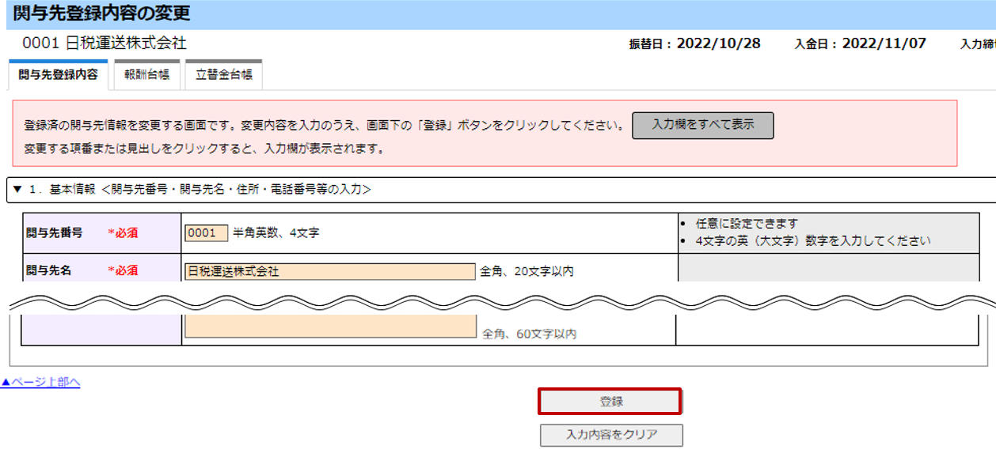Follow the ▲ページ上部へ link

point(40,383)
